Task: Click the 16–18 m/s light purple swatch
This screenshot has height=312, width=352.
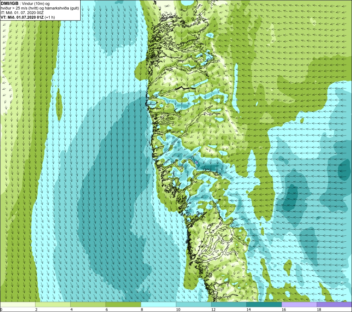Action: (299, 304)
